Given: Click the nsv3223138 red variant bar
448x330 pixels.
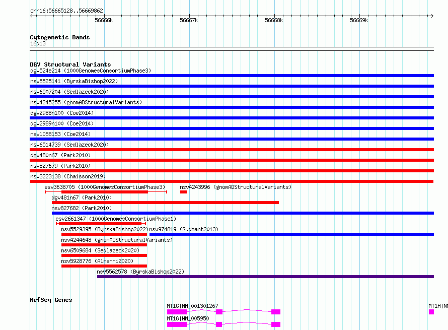Looking at the screenshot, I should coord(232,181).
